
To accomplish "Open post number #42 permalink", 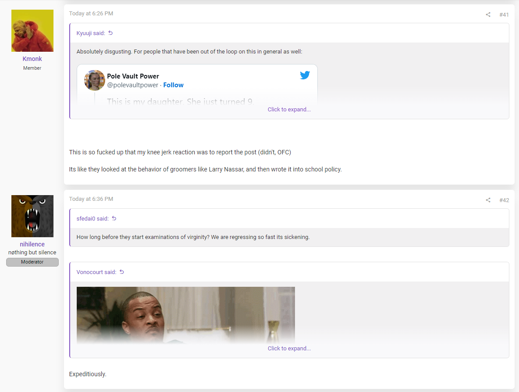I will (x=504, y=200).
